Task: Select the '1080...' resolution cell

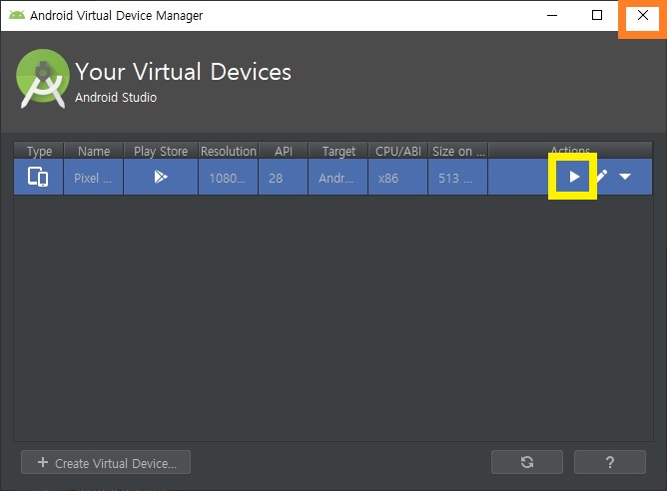Action: pos(228,178)
